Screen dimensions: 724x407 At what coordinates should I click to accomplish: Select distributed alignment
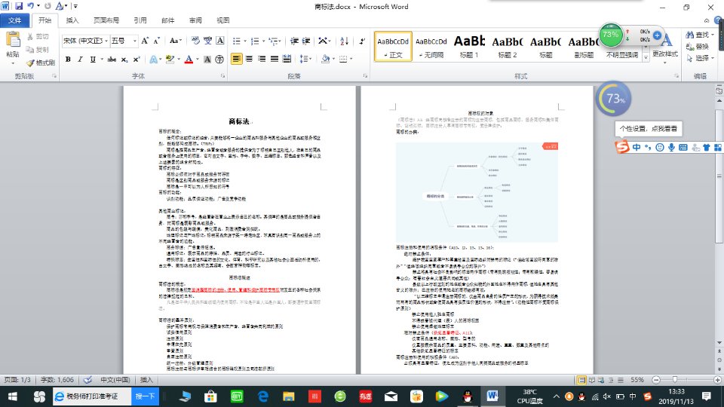point(287,59)
